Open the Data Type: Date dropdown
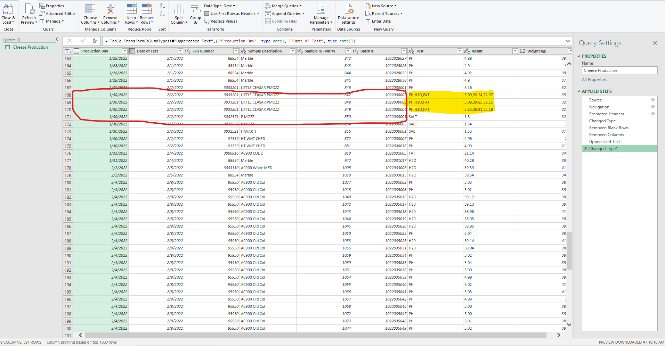The width and height of the screenshot is (665, 346). point(219,6)
